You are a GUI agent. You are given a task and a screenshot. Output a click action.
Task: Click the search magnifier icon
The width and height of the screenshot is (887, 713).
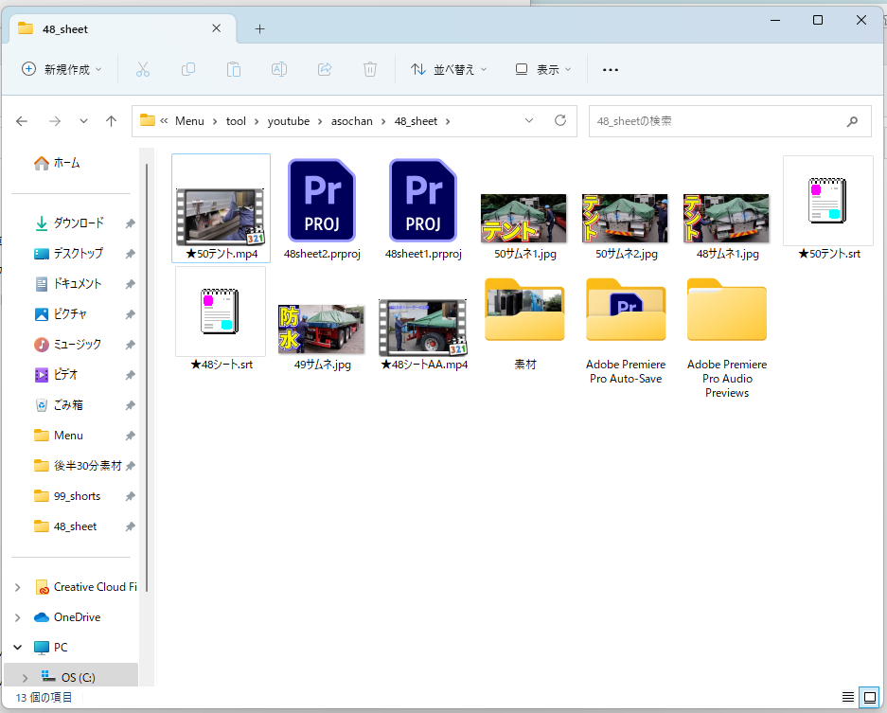[x=852, y=121]
